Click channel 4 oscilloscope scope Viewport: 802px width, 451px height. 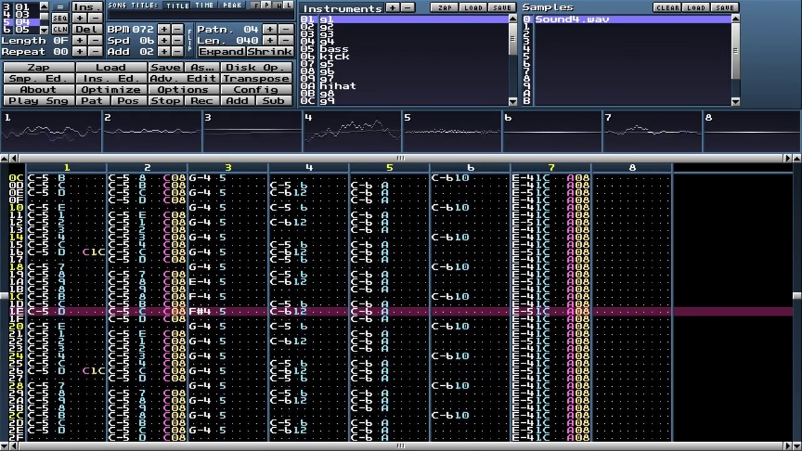[352, 132]
